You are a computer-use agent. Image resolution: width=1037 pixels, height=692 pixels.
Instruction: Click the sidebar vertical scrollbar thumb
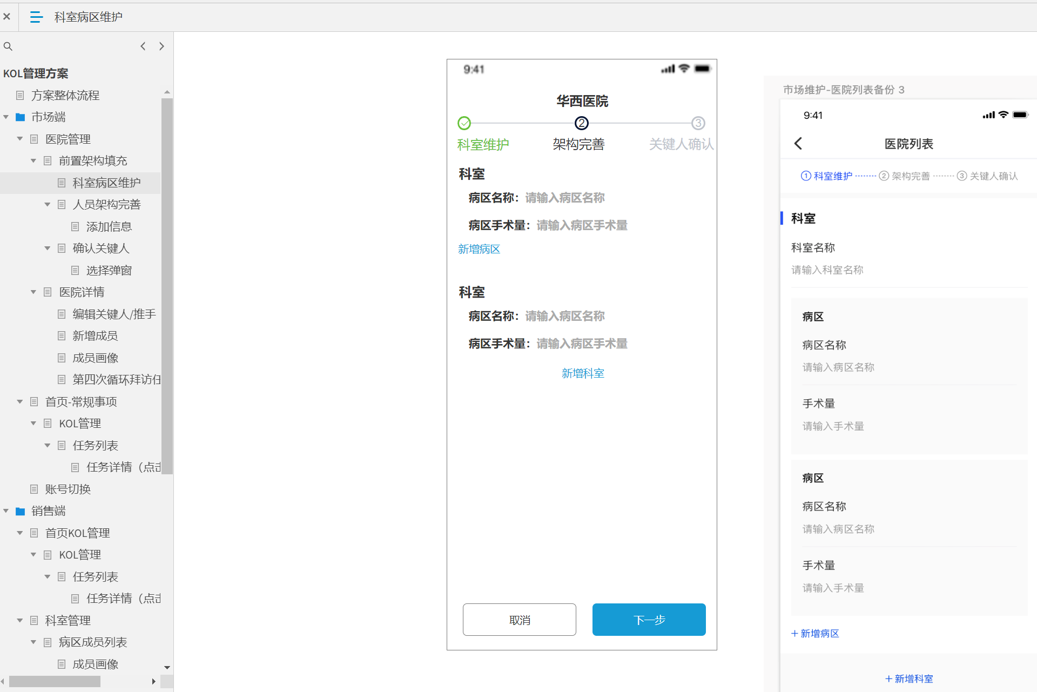[x=167, y=286]
